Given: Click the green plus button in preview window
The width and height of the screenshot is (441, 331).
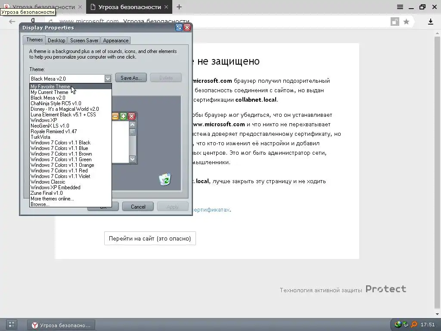Looking at the screenshot, I should click(123, 116).
